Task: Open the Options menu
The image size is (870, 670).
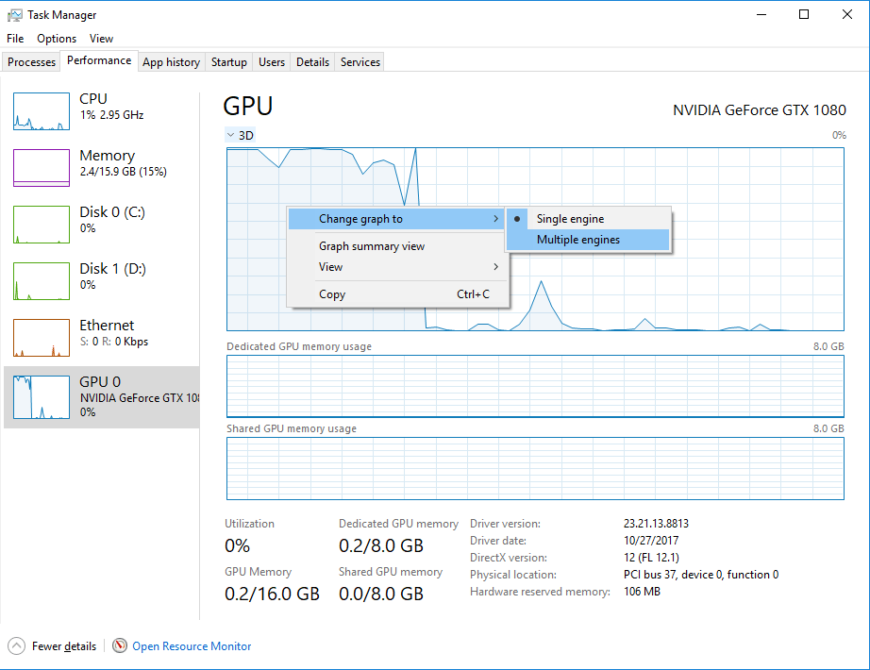Action: pyautogui.click(x=56, y=39)
